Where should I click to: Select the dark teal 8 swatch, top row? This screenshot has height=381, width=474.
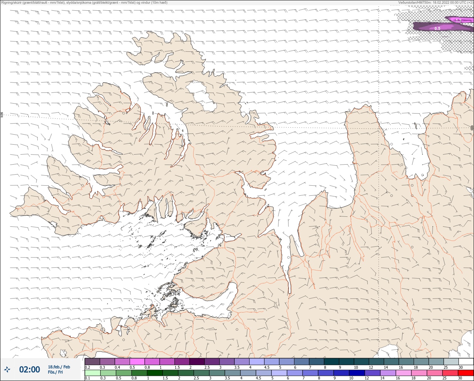(x=331, y=361)
